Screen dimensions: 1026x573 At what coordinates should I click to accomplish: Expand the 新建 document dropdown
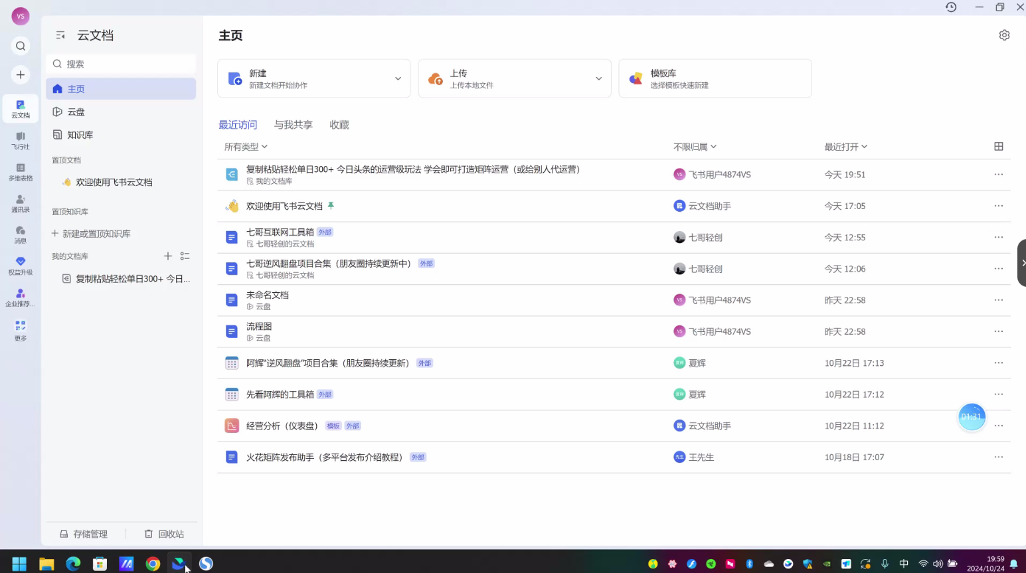[x=398, y=78]
